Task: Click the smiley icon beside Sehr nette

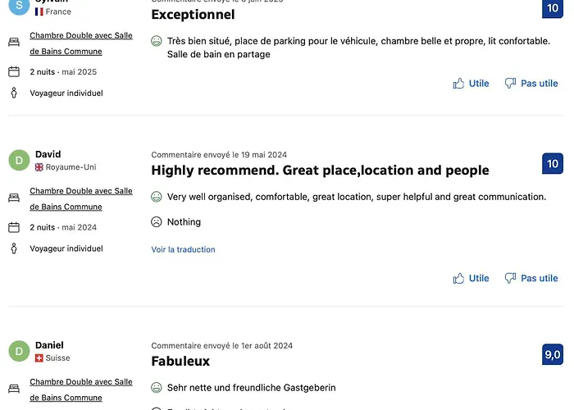Action: click(157, 388)
